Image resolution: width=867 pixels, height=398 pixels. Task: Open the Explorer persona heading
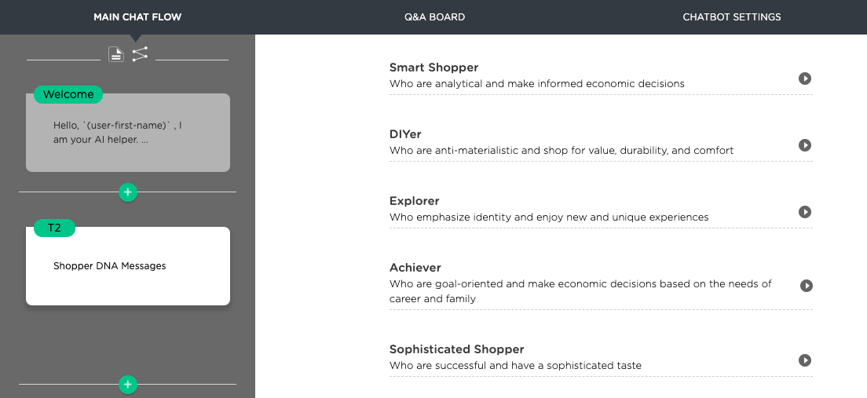(x=414, y=201)
